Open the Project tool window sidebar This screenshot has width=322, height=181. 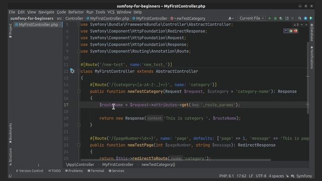coord(11,31)
